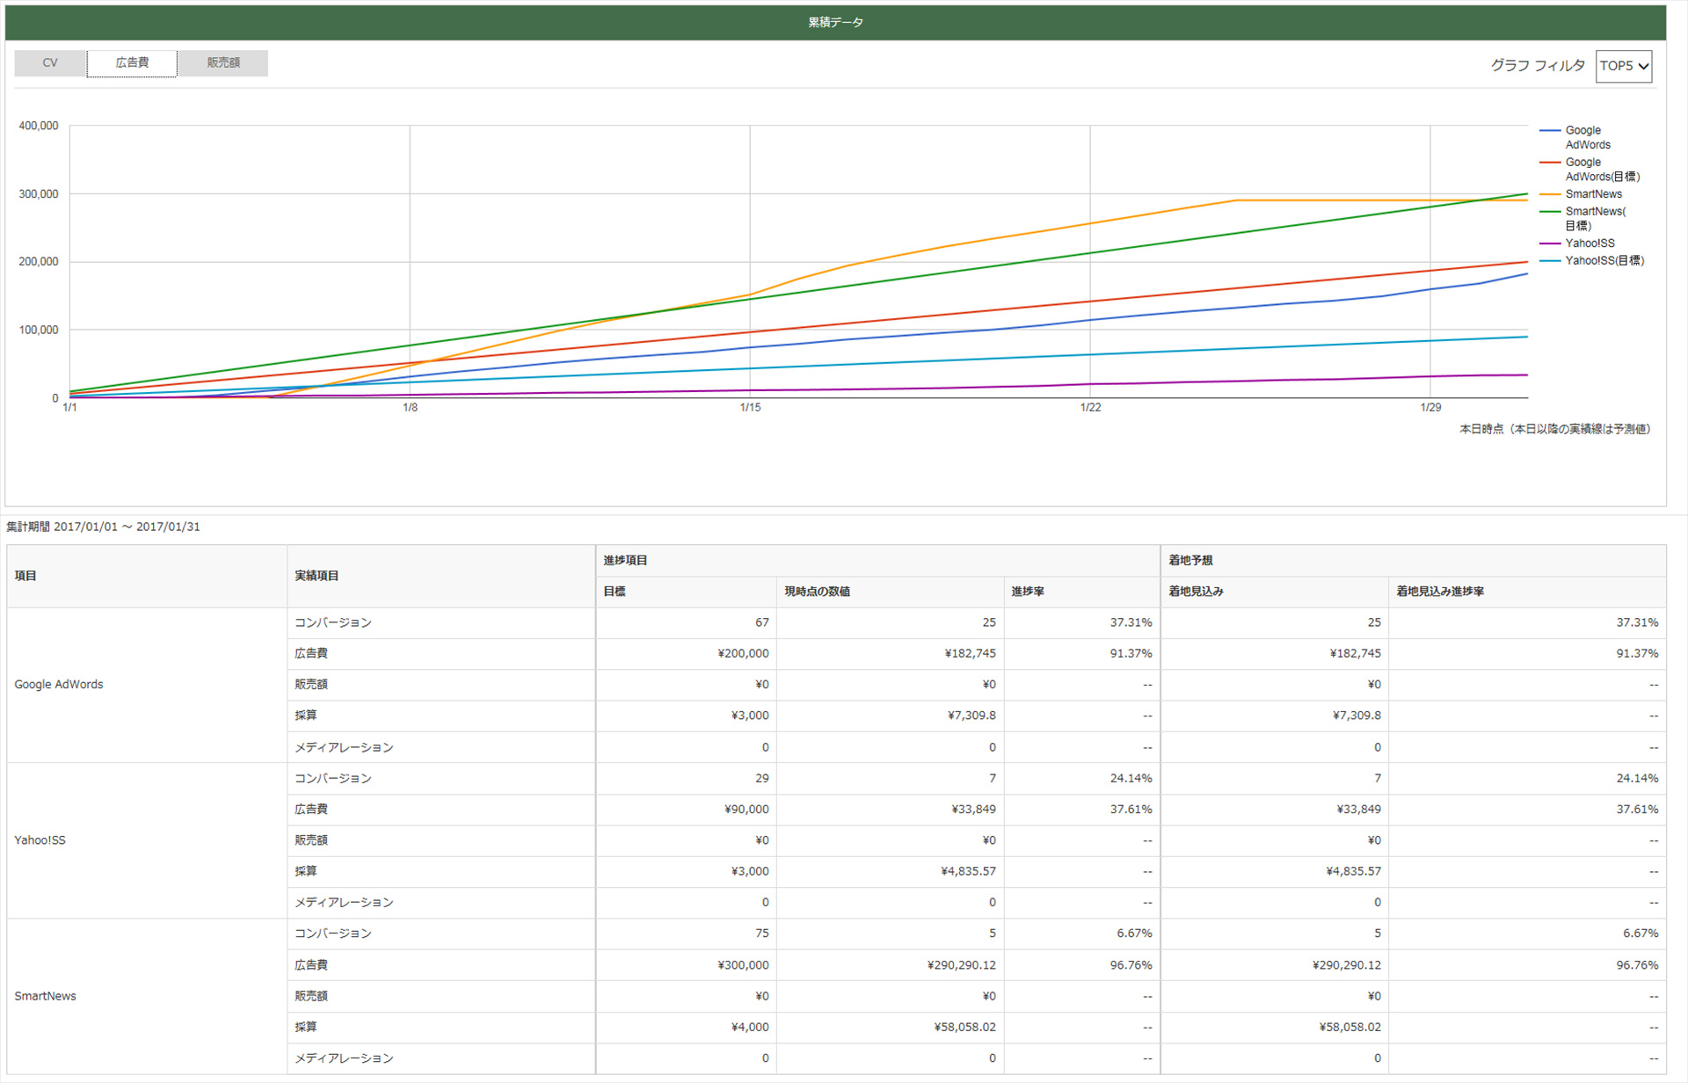Image resolution: width=1688 pixels, height=1083 pixels.
Task: Click Google AdWords 広告費 target ¥200,000 cell
Action: coord(743,654)
